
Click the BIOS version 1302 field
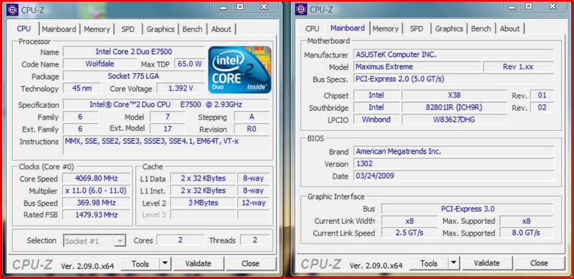[454, 164]
